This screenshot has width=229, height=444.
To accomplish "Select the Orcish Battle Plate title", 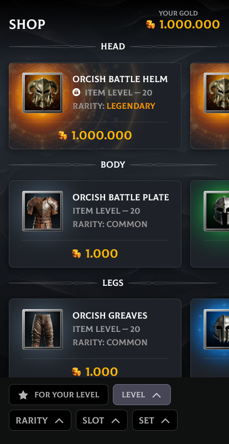I will [121, 198].
